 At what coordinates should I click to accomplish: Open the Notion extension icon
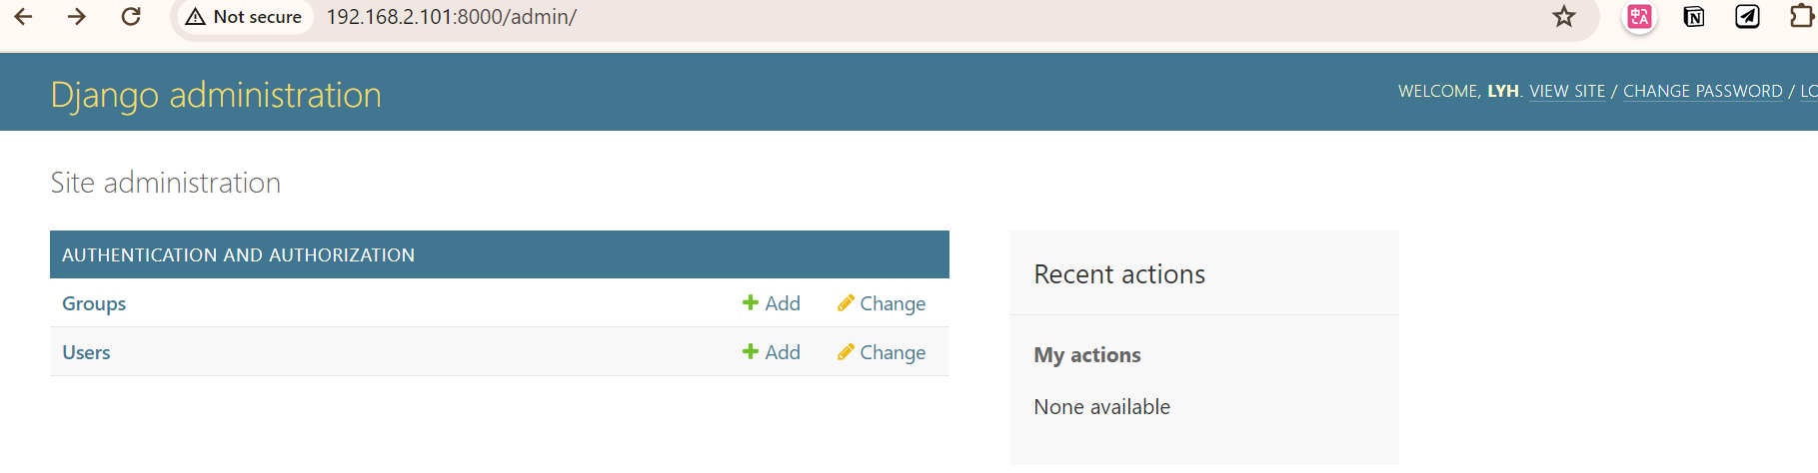pos(1694,17)
